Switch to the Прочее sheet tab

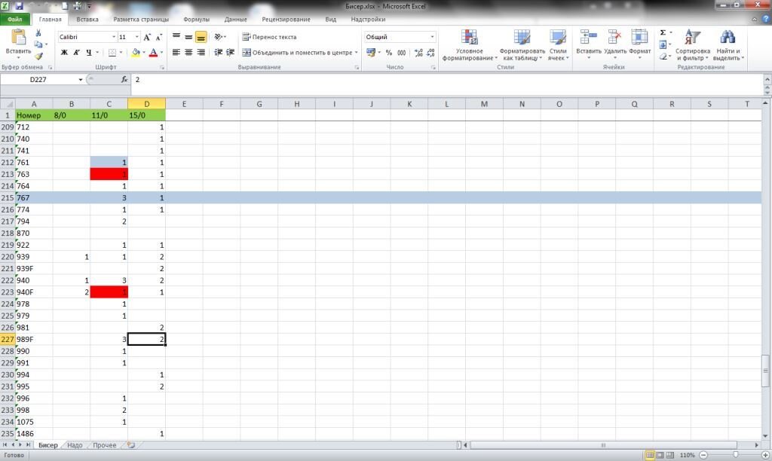click(104, 444)
